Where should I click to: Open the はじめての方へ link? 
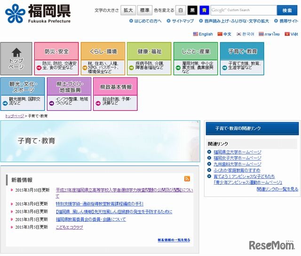point(148,21)
